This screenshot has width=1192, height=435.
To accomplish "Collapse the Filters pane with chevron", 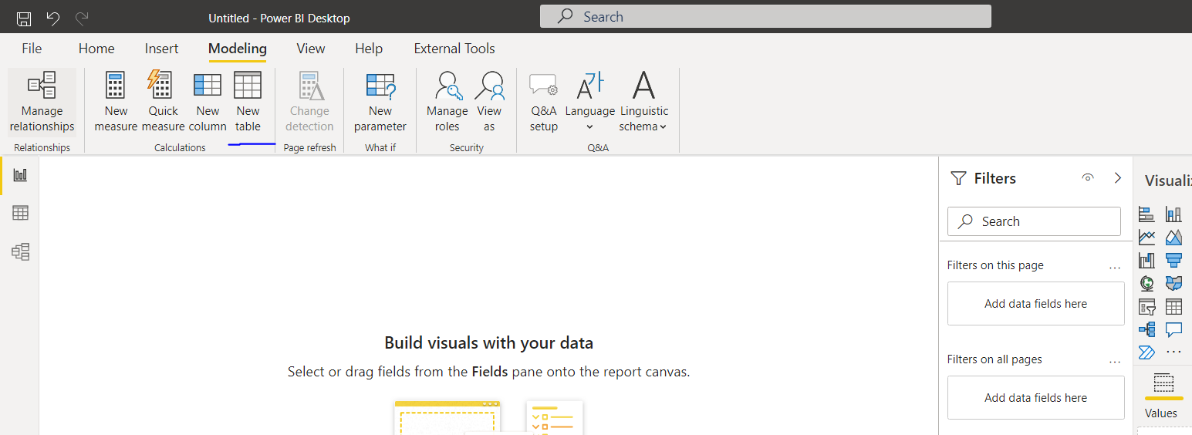I will [x=1117, y=178].
